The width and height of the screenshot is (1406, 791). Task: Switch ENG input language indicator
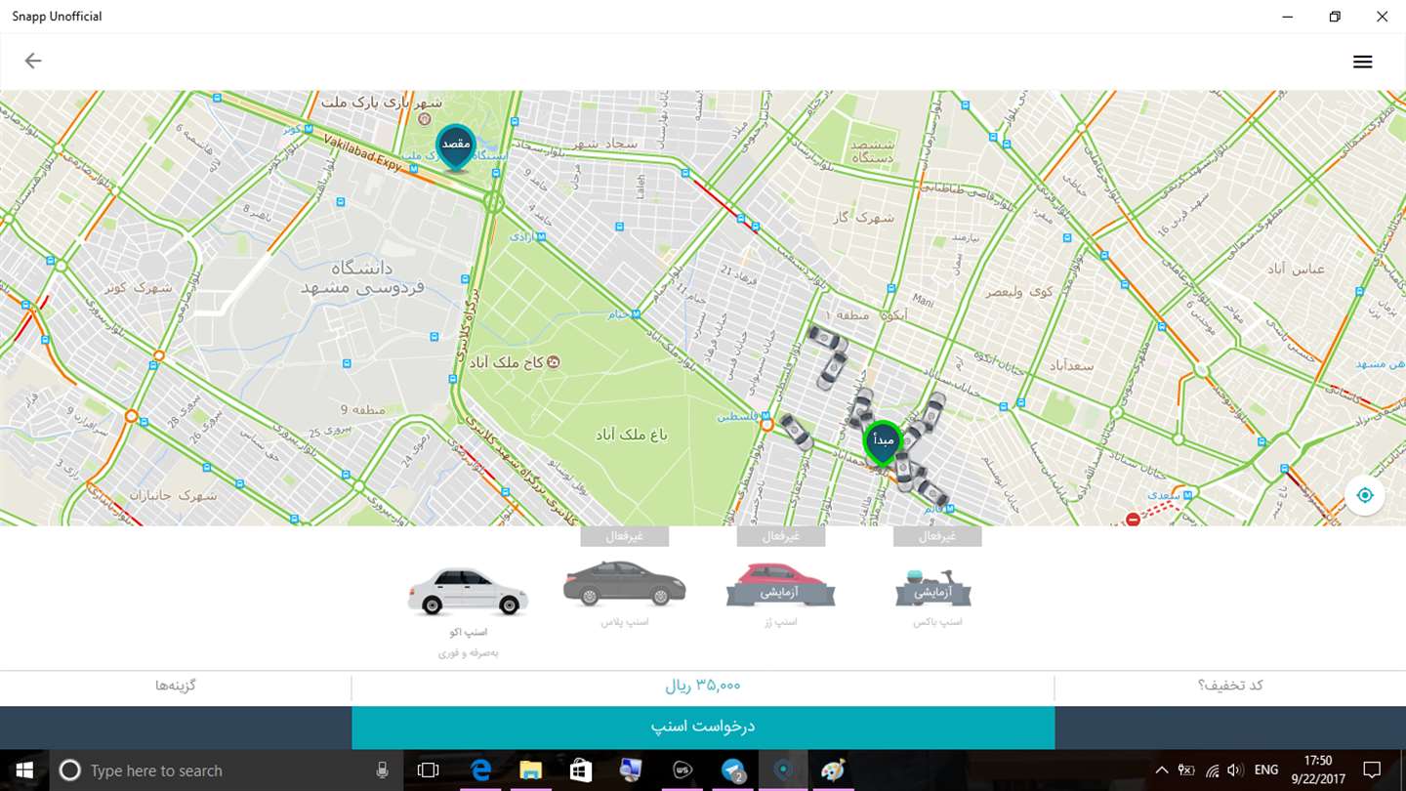pos(1266,770)
